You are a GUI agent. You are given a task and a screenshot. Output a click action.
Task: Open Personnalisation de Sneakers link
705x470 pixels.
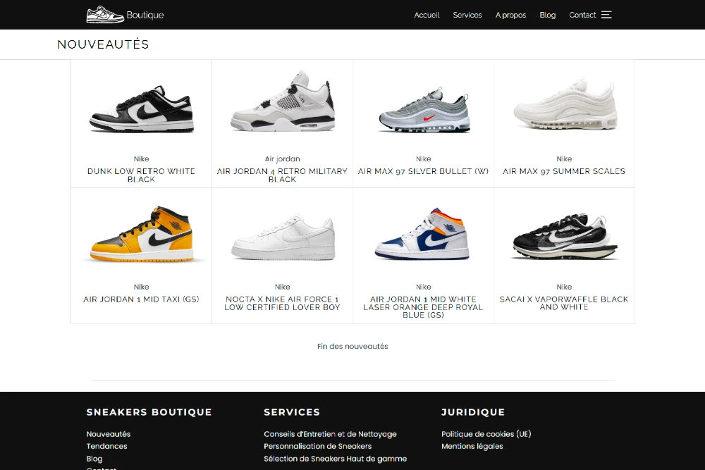[x=317, y=446]
